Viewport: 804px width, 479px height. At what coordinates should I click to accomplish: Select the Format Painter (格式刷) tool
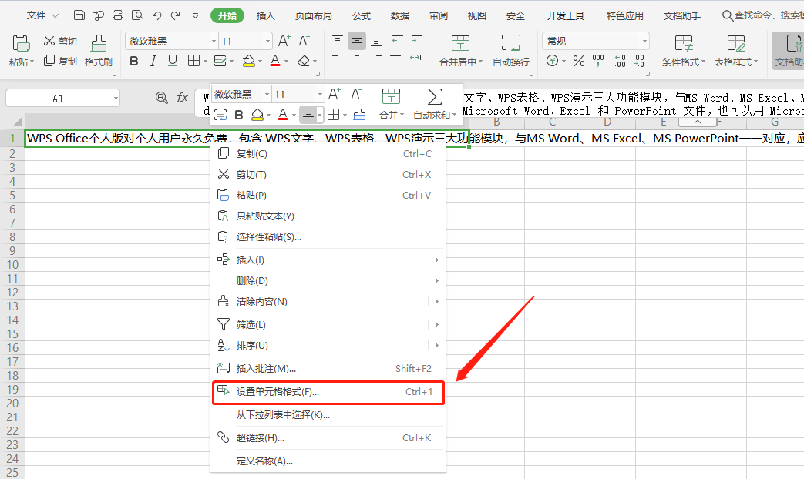[99, 52]
